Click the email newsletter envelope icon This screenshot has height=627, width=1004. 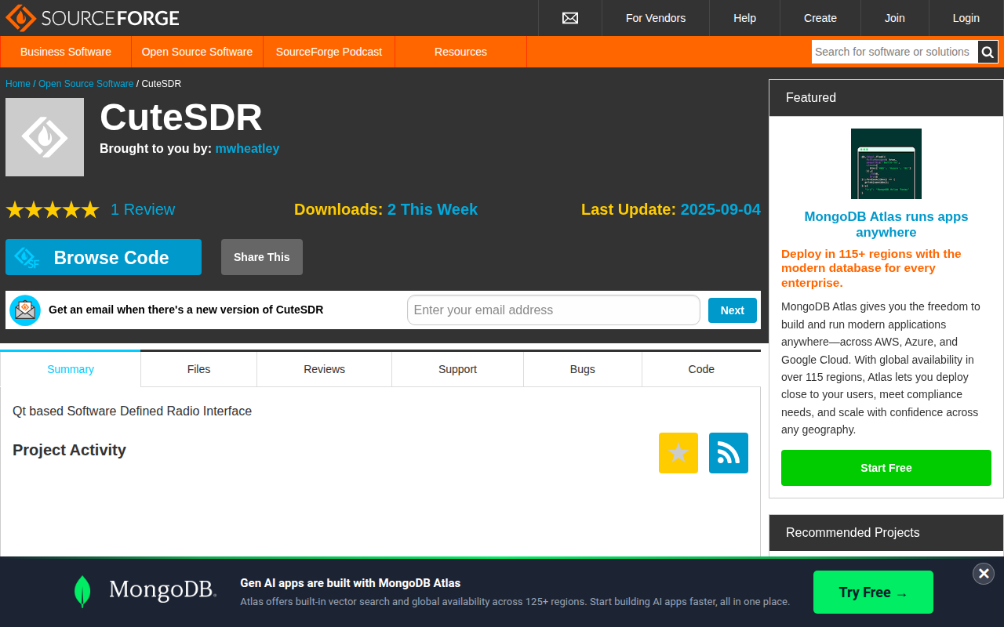coord(25,310)
